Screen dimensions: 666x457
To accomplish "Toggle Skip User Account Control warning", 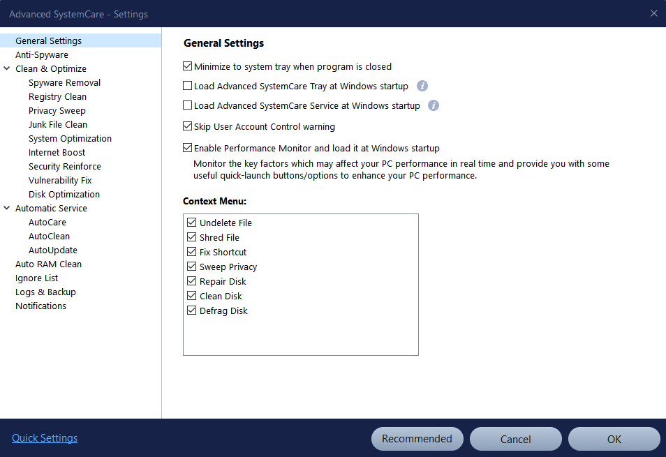I will (187, 127).
